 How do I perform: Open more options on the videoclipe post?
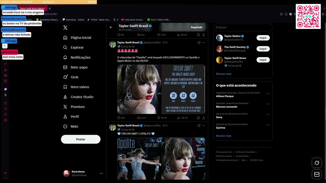(203, 43)
